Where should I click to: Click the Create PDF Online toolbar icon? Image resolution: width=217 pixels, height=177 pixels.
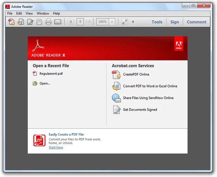point(11,22)
